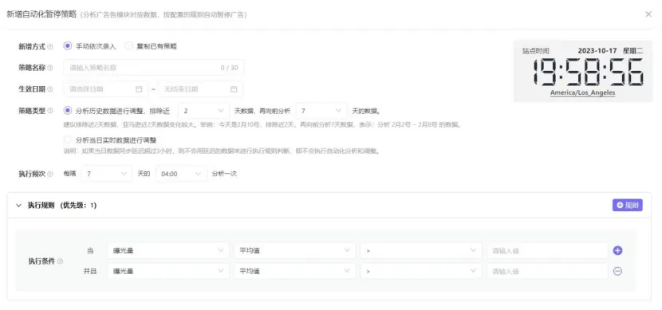This screenshot has width=662, height=310.
Task: Open calendar icon in end date field
Action: tap(234, 89)
